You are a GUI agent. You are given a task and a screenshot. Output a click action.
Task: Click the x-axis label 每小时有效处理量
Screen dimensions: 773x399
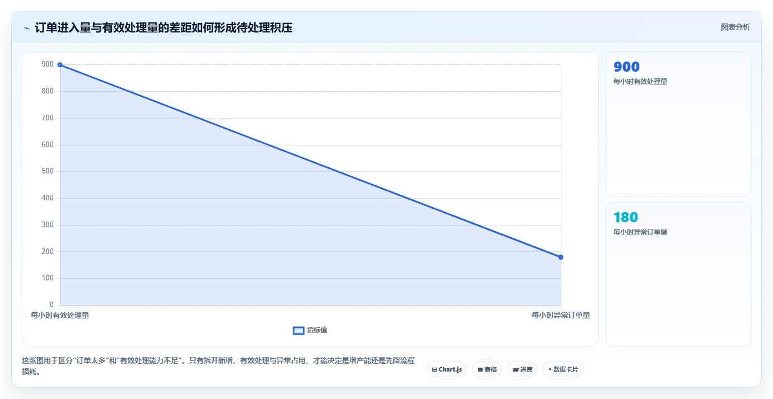click(60, 316)
